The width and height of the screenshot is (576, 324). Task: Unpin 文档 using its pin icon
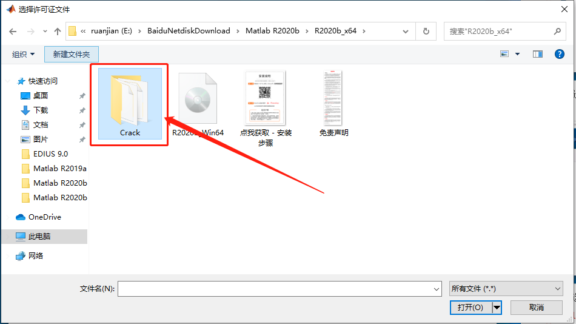(x=82, y=125)
